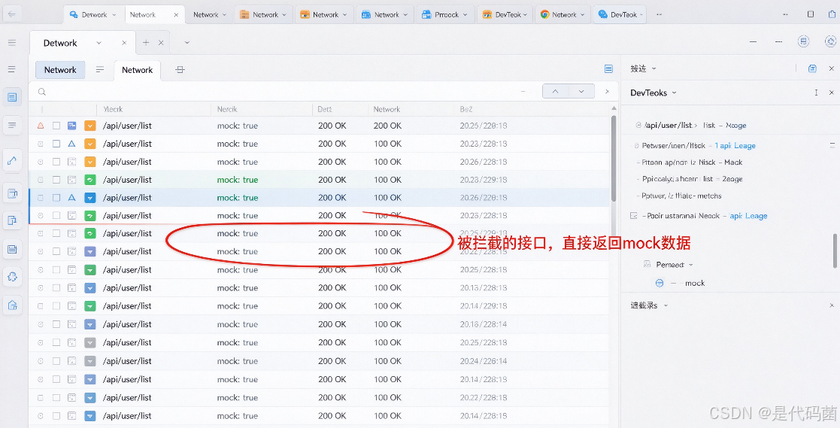Screen dimensions: 840x428
Task: Click the puzzle-piece extension icon in the left sidebar
Action: (12, 277)
